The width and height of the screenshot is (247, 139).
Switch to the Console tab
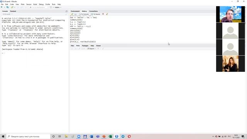point(5,11)
